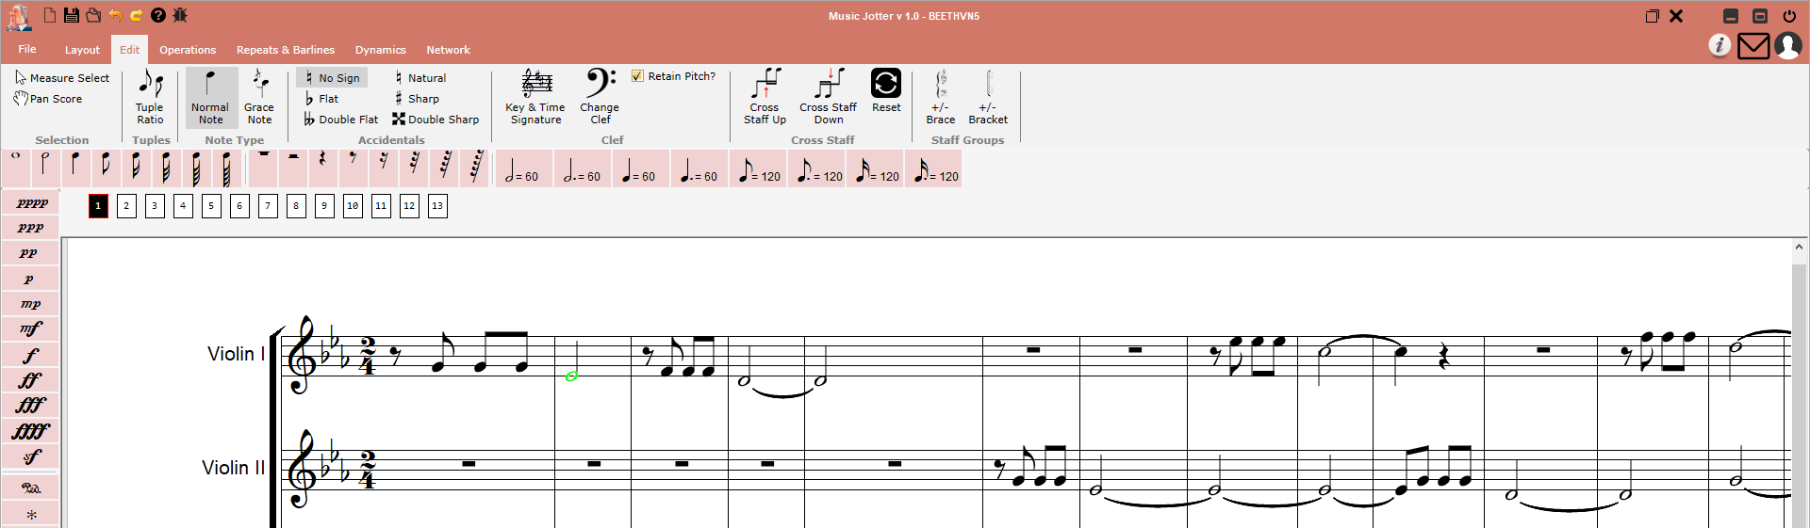Toggle the staff group Bracket
Viewport: 1810px width, 528px height.
(x=988, y=97)
